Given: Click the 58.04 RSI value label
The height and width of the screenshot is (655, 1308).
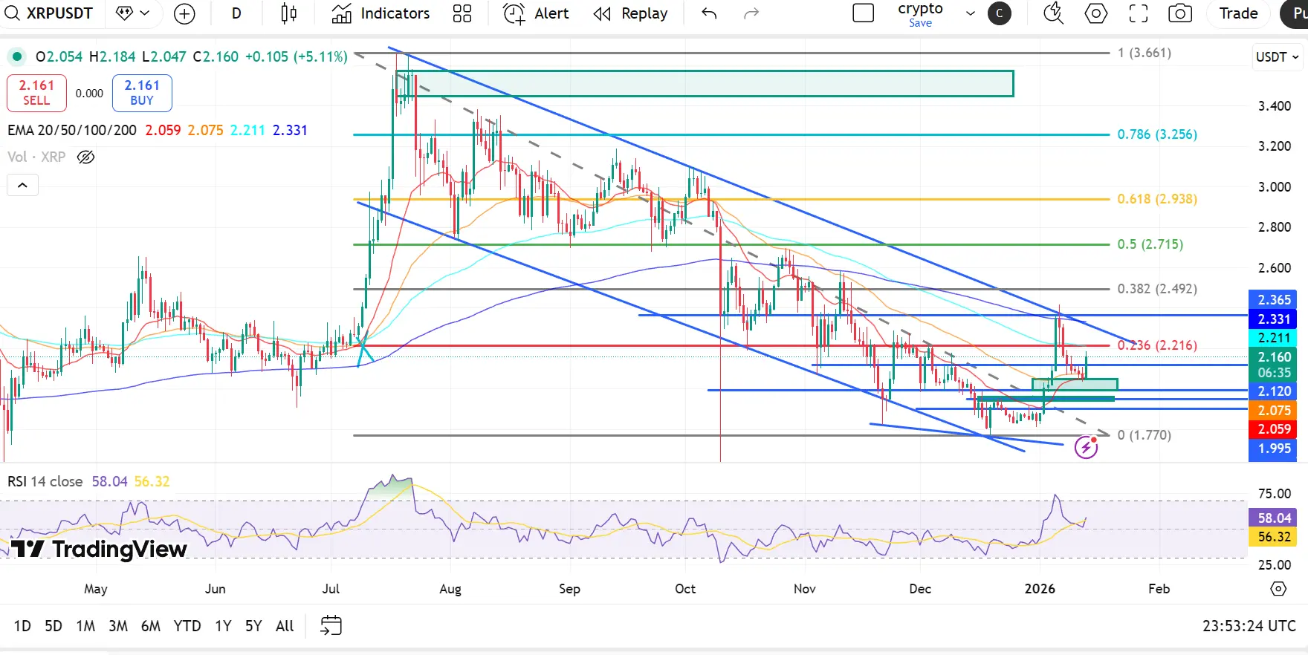Looking at the screenshot, I should click(1274, 518).
